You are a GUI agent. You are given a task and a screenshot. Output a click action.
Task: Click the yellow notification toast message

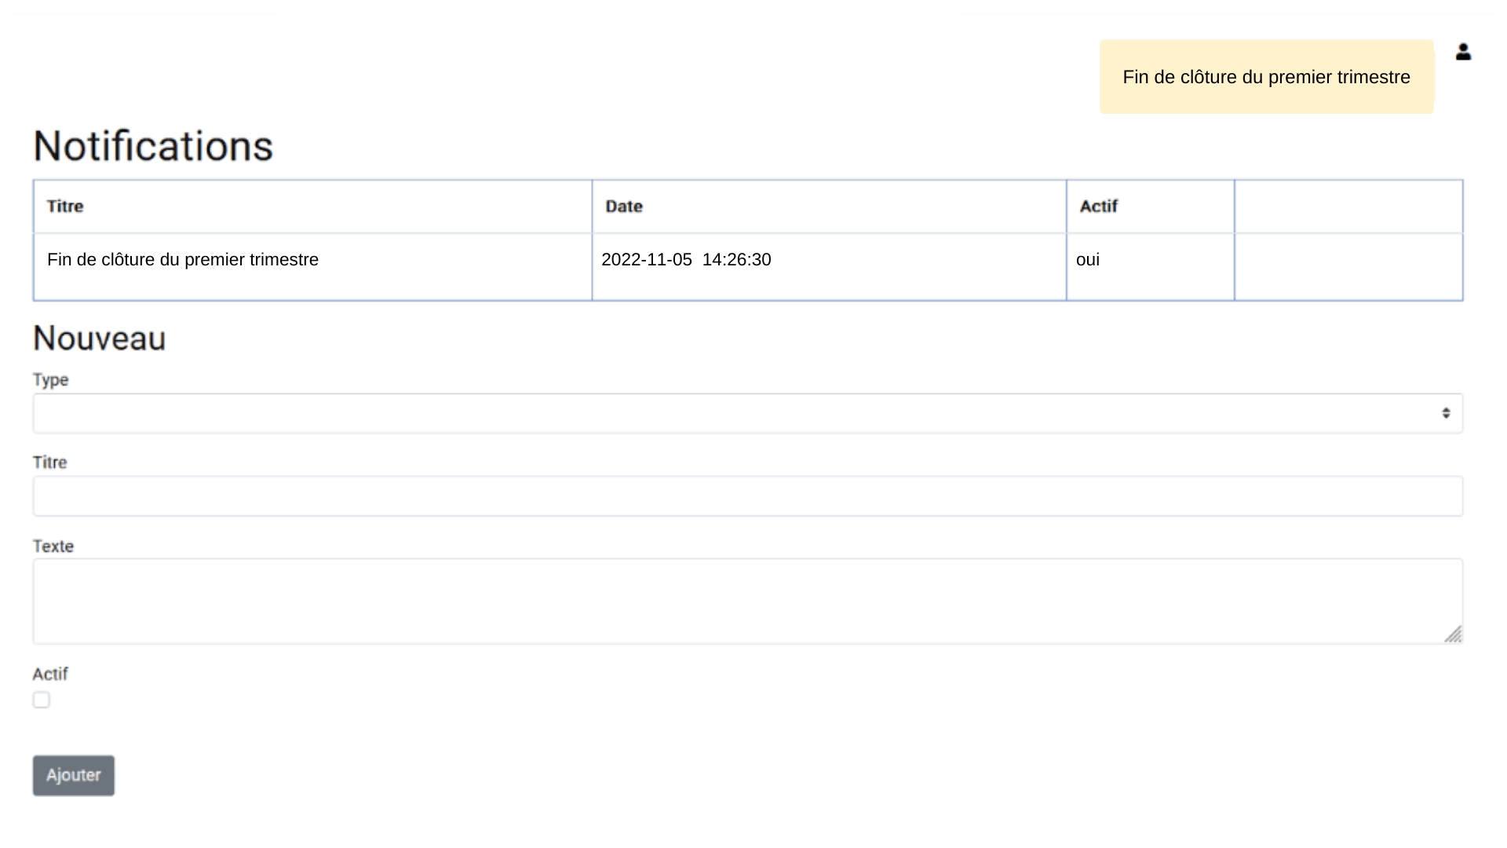tap(1266, 77)
